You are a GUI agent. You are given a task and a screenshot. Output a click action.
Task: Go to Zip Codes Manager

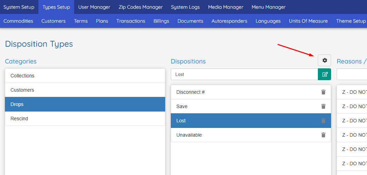(x=140, y=7)
